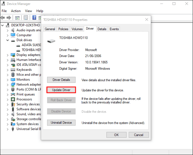193x155 pixels.
Task: Open the File menu
Action: pos(4,11)
